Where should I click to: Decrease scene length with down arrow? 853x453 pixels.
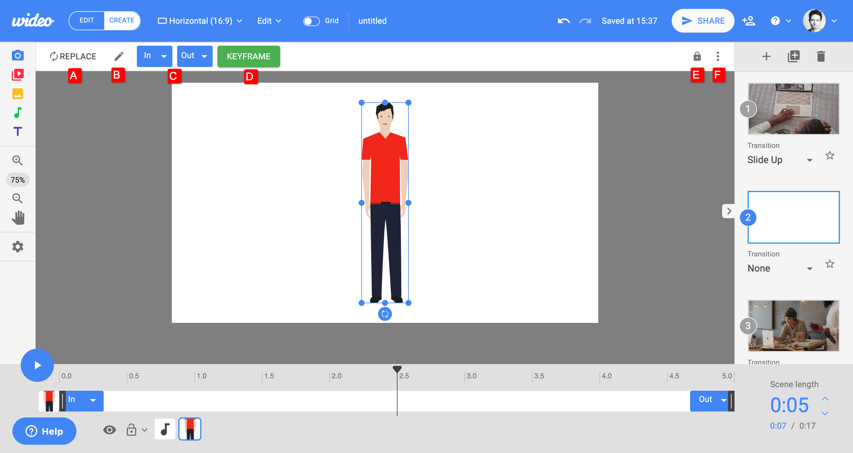click(825, 413)
